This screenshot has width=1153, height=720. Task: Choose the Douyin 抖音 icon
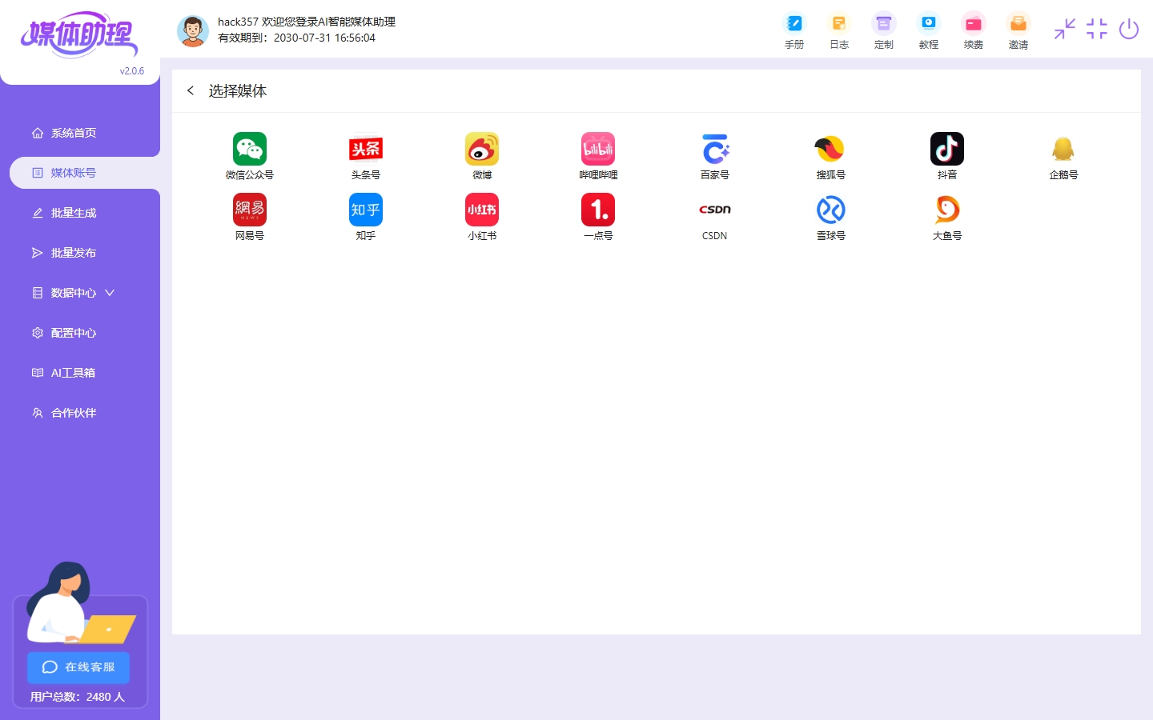pyautogui.click(x=946, y=150)
